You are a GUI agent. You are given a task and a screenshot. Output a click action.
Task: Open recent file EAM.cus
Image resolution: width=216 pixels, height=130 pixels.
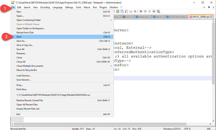(x=62, y=95)
